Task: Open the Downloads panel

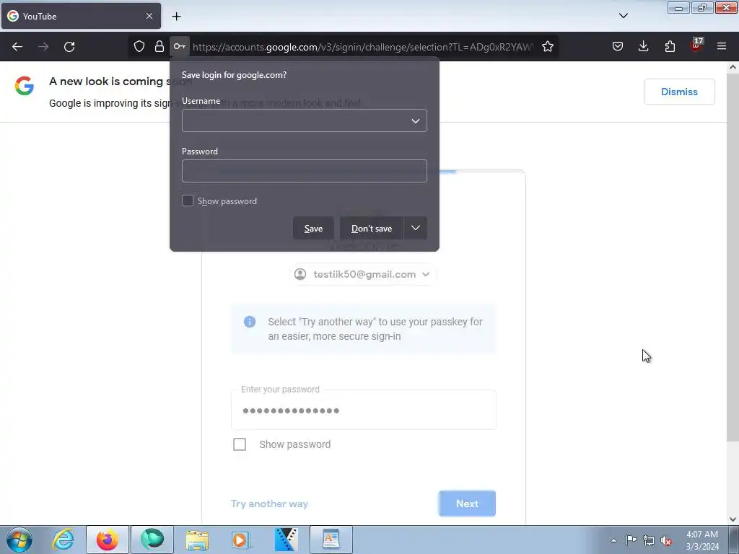Action: pyautogui.click(x=643, y=47)
